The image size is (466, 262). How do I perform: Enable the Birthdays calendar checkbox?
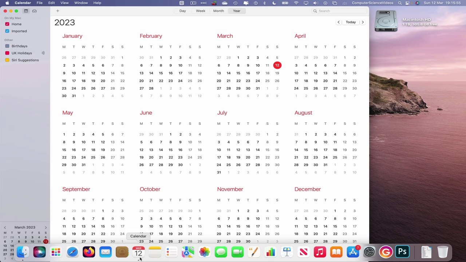[x=7, y=46]
